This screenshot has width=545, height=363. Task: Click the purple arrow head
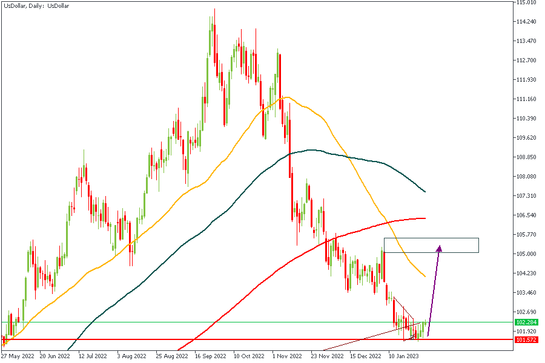[x=440, y=248]
